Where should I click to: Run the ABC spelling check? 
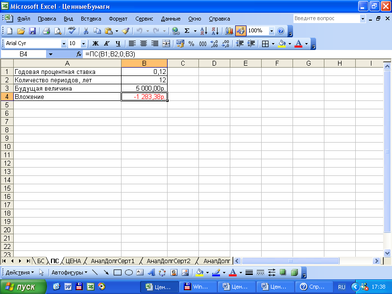tap(72, 31)
